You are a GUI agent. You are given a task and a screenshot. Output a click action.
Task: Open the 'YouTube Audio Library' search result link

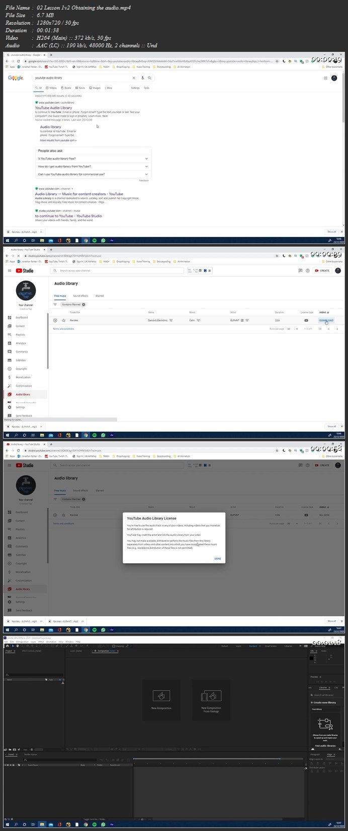53,108
